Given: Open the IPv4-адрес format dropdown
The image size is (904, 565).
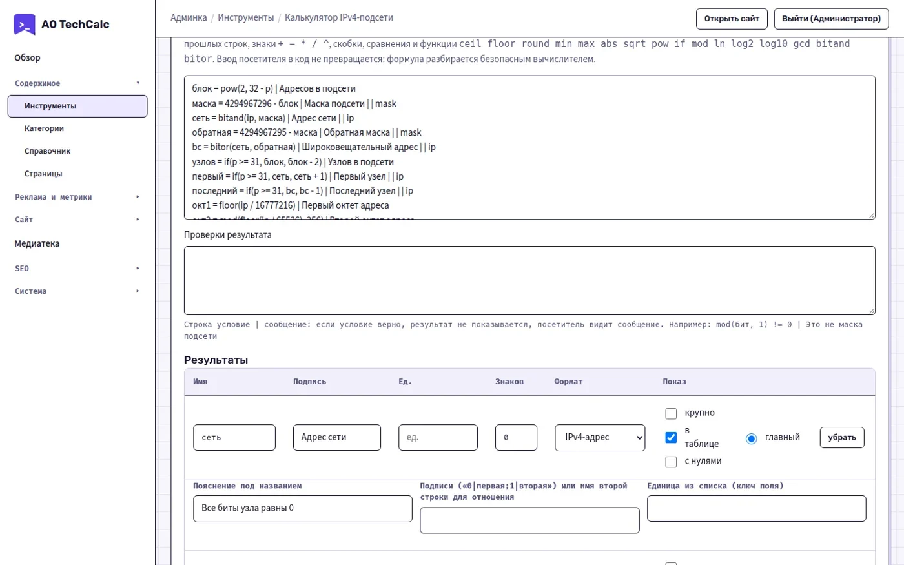Looking at the screenshot, I should pos(600,437).
